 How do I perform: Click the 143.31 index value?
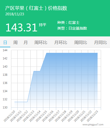click(22, 27)
